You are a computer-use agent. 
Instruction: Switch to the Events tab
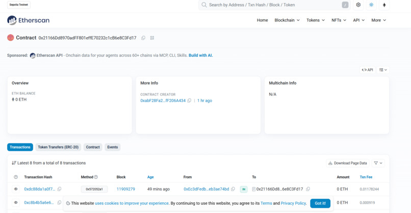coord(113,147)
